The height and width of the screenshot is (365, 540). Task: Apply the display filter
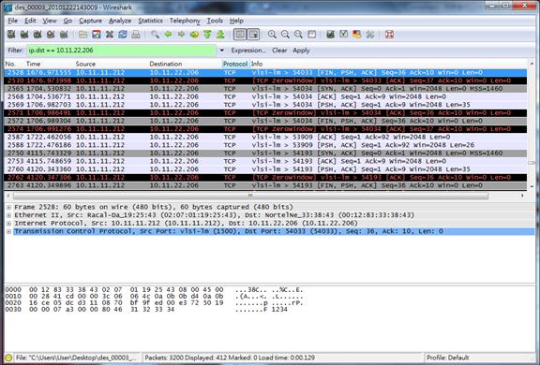coord(301,51)
